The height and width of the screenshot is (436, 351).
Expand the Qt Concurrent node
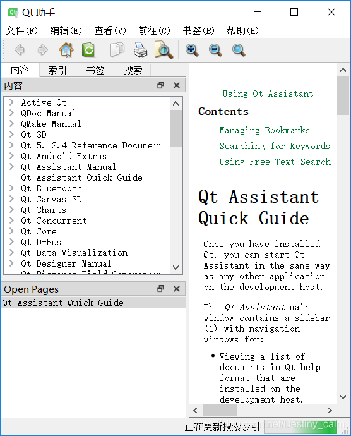coord(11,221)
